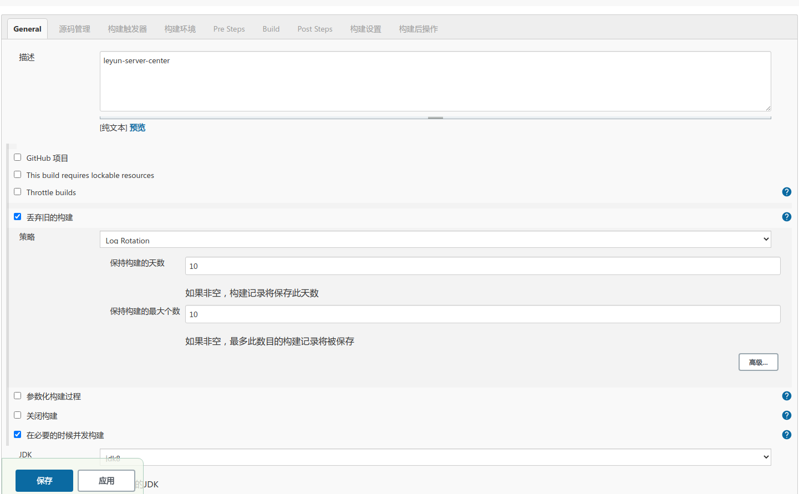Check This build requires lockable resources
The width and height of the screenshot is (799, 494).
pos(18,175)
